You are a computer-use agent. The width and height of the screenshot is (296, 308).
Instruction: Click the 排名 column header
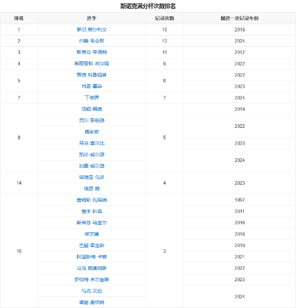[19, 18]
